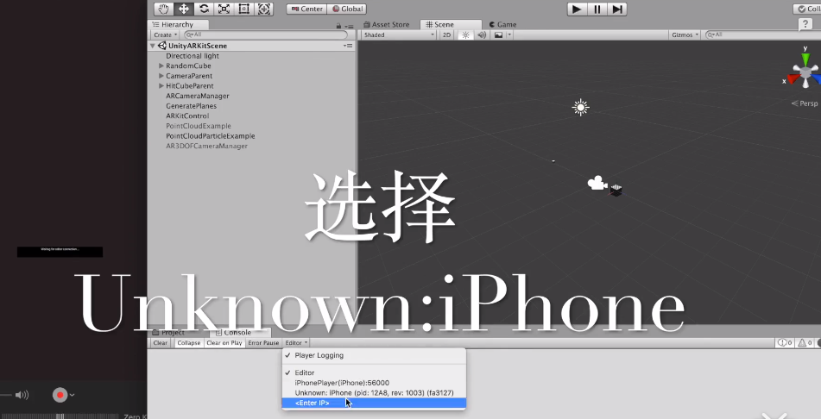Choose iPhonePlayer(iPhone):56000 connection
The width and height of the screenshot is (821, 419).
click(x=374, y=383)
